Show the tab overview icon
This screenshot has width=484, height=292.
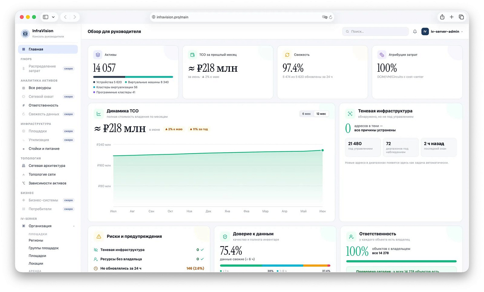tap(461, 17)
